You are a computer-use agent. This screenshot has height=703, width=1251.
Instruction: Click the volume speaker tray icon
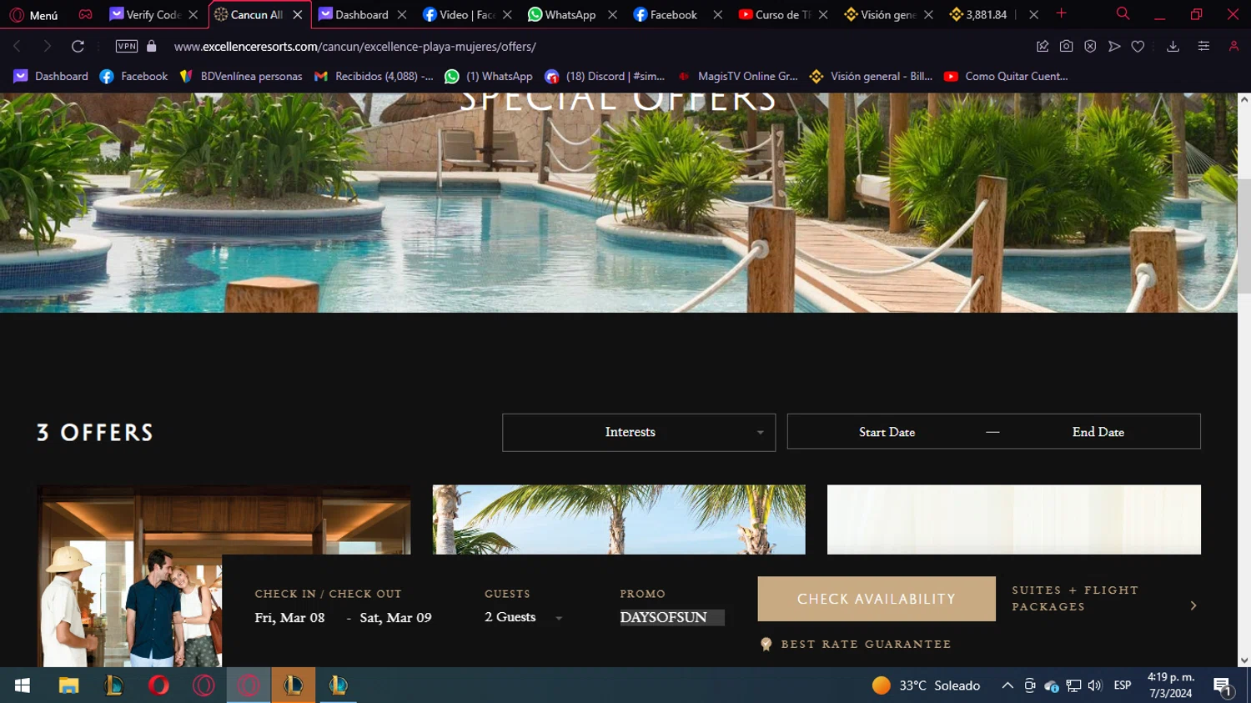pyautogui.click(x=1095, y=685)
